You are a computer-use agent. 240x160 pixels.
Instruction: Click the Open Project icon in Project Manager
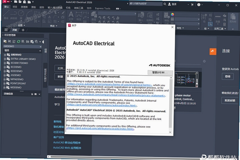[5, 41]
